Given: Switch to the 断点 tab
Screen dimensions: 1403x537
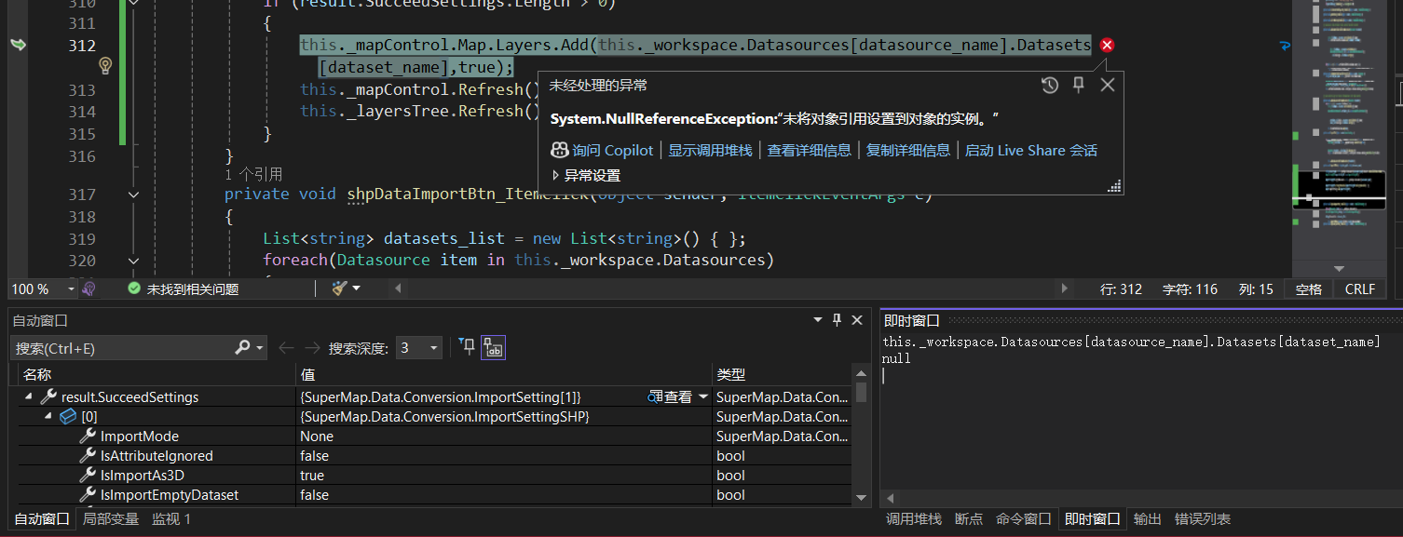Looking at the screenshot, I should (x=969, y=519).
